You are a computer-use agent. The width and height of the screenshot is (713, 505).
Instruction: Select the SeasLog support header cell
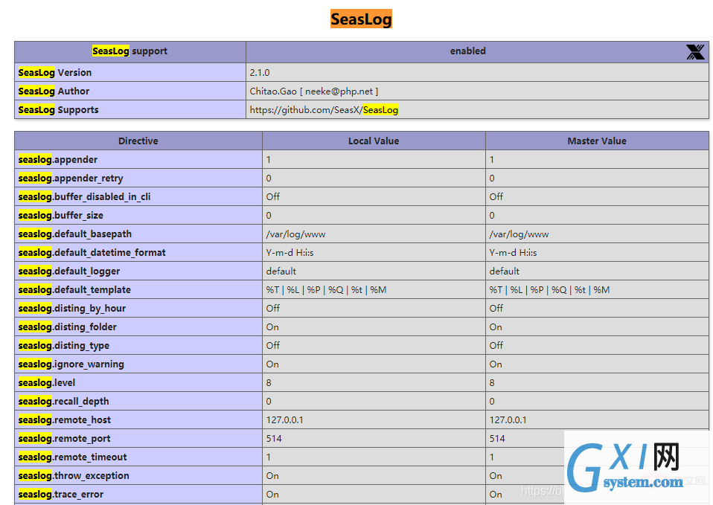tap(130, 51)
